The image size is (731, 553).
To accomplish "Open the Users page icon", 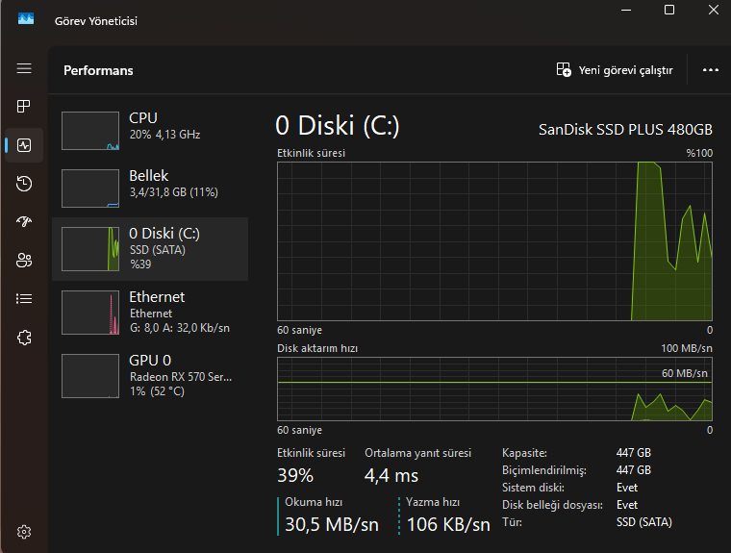I will click(x=24, y=260).
